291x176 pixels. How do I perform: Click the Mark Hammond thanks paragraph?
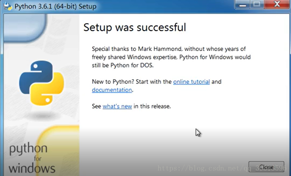point(171,57)
